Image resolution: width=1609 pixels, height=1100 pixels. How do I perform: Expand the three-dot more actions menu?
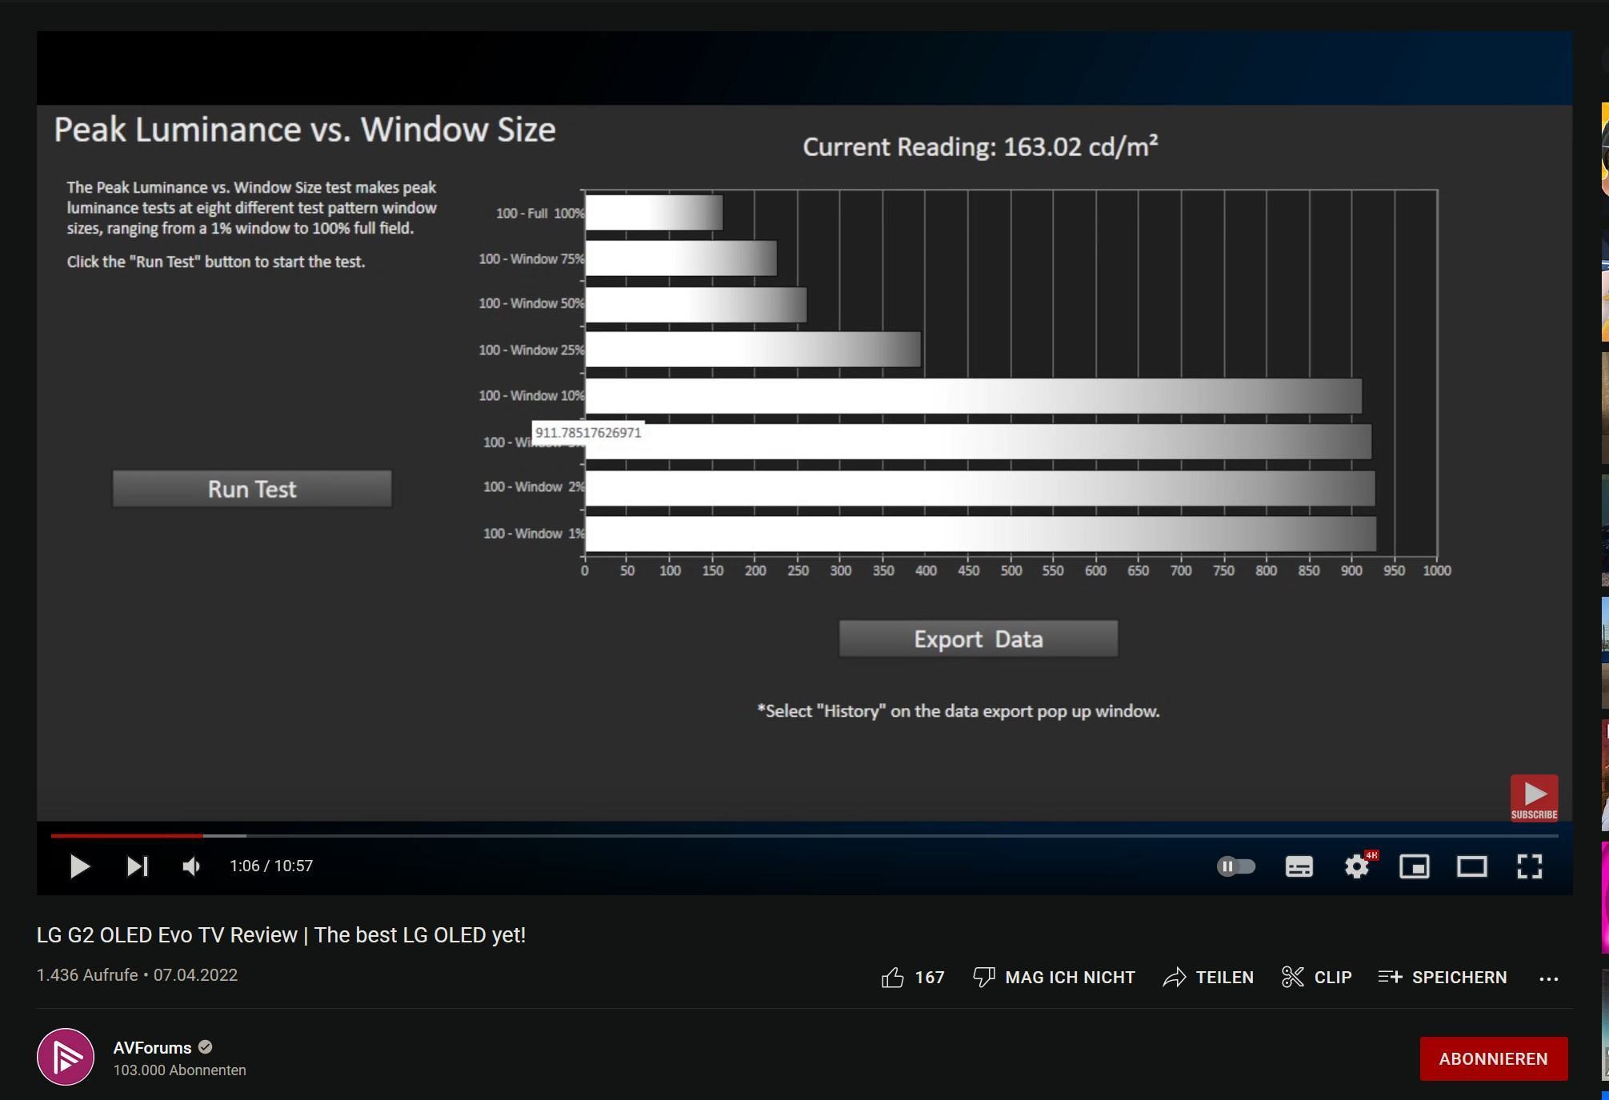click(x=1548, y=978)
